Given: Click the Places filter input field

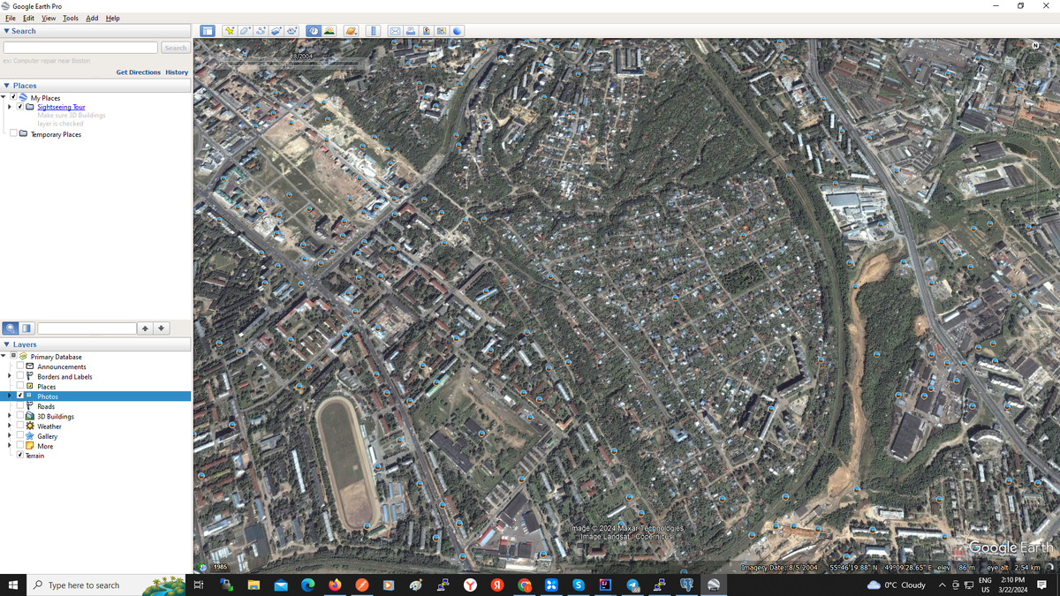Looking at the screenshot, I should coord(87,328).
